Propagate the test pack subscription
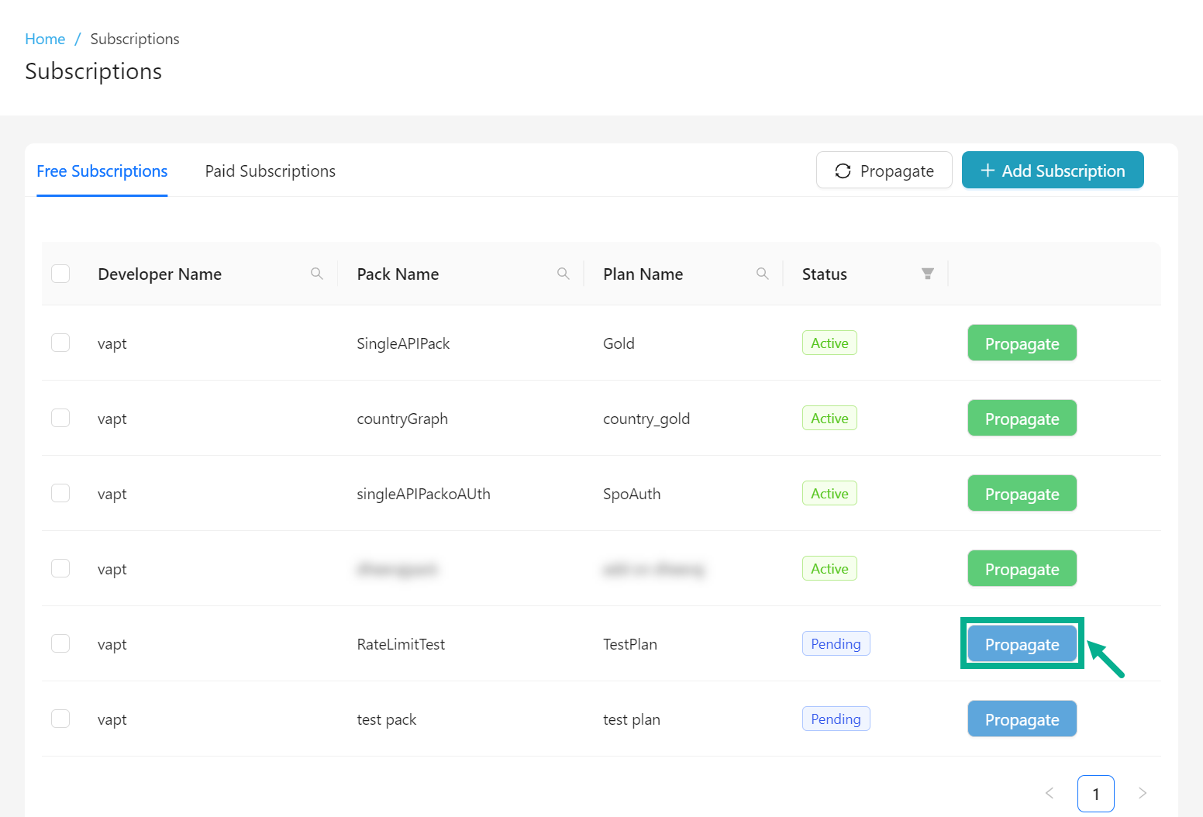 click(1021, 719)
